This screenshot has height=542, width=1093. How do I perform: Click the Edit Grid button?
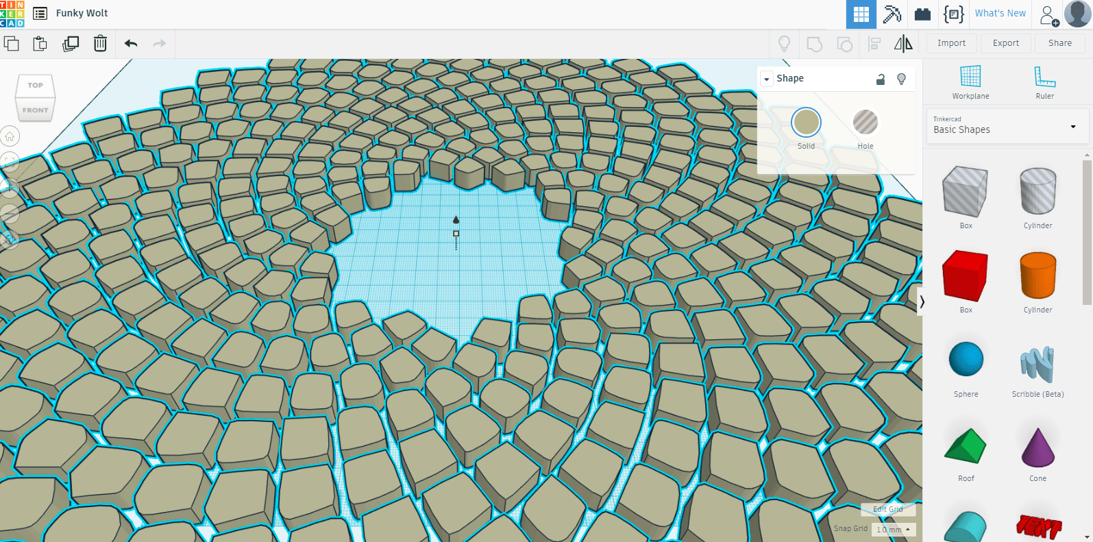tap(888, 509)
